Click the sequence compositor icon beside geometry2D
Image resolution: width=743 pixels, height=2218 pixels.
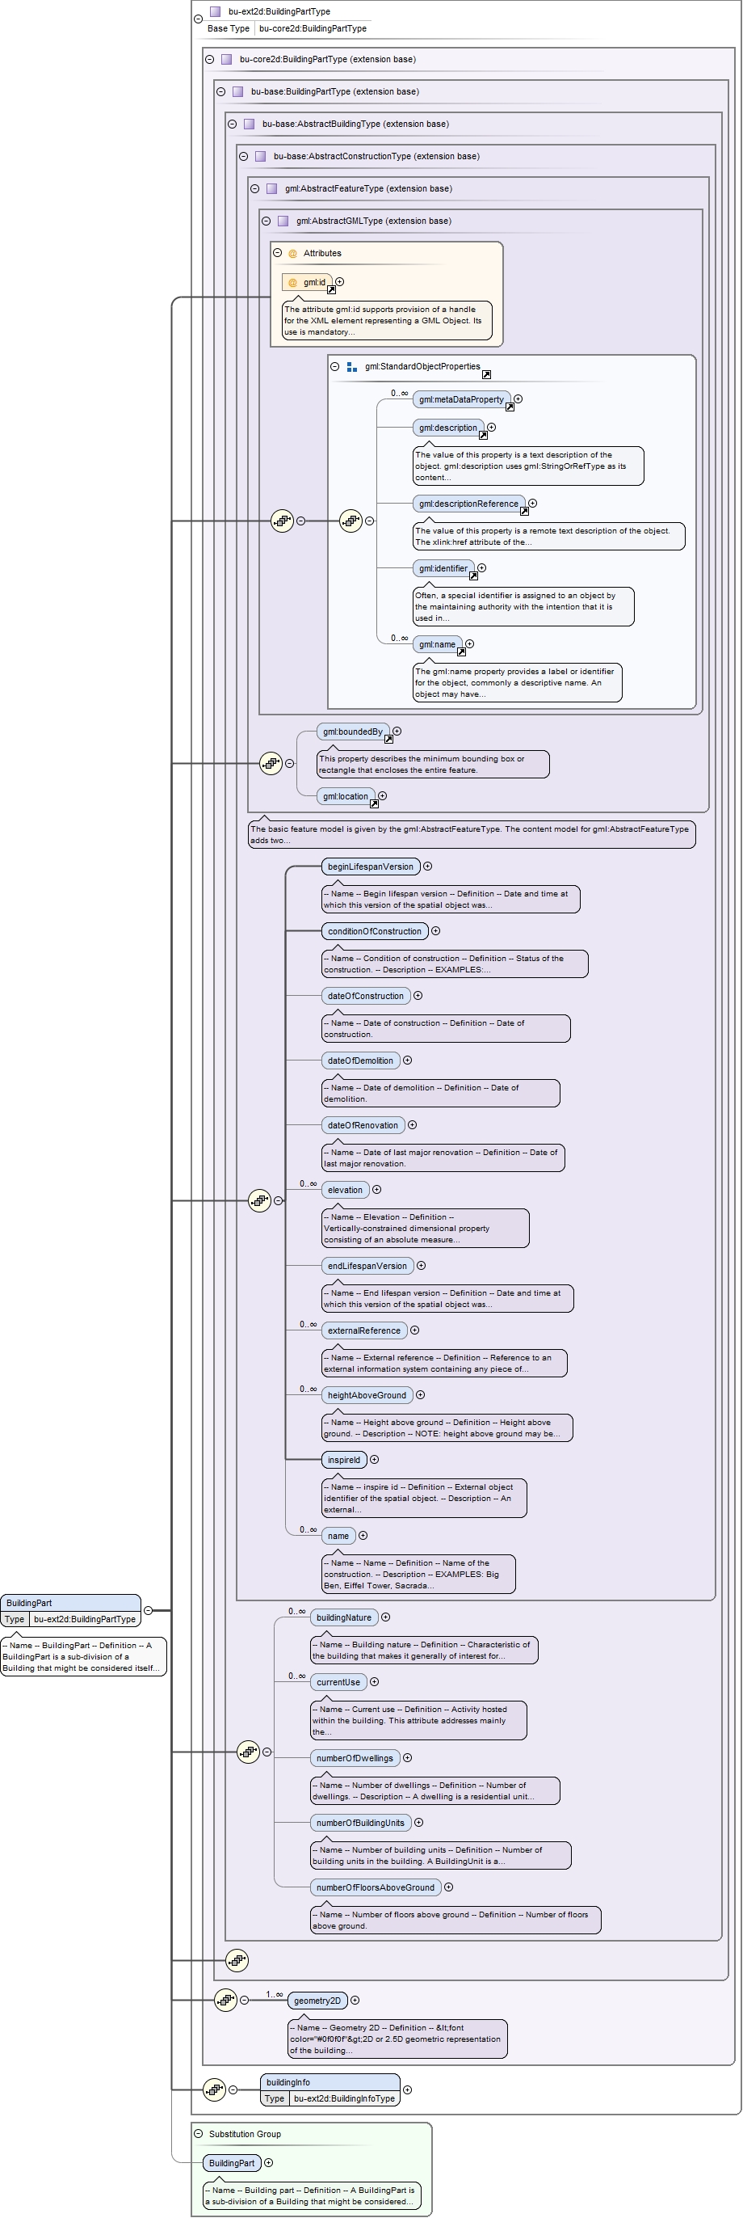click(x=225, y=2000)
